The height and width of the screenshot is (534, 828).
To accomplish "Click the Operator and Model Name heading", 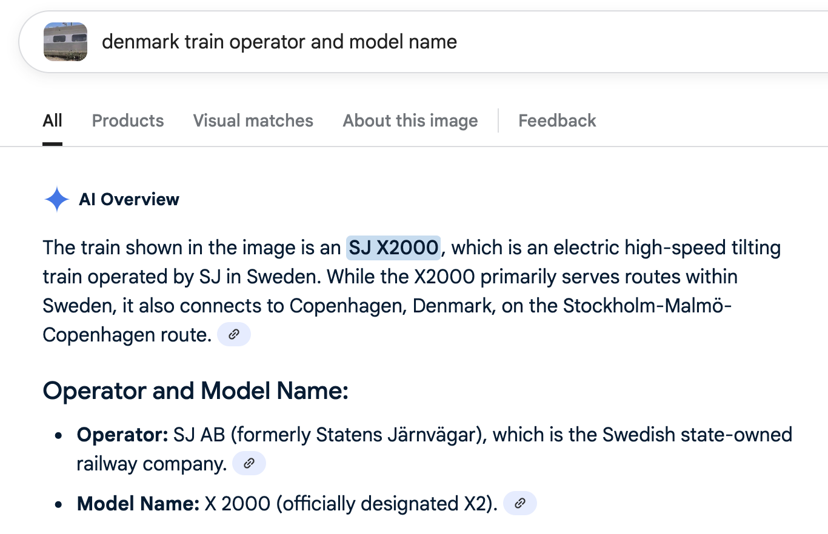I will pos(196,391).
